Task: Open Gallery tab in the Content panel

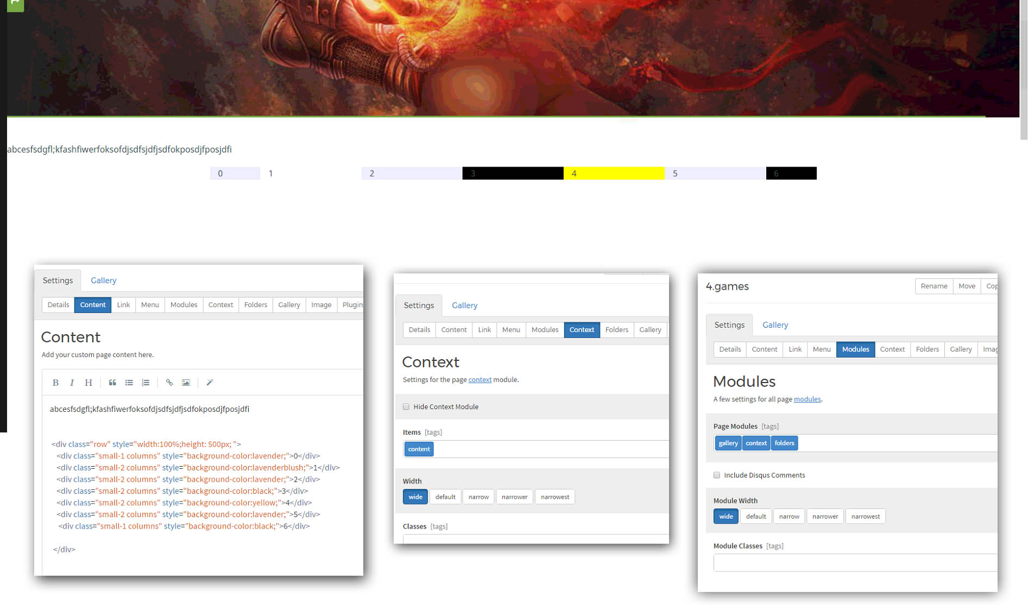Action: tap(103, 281)
